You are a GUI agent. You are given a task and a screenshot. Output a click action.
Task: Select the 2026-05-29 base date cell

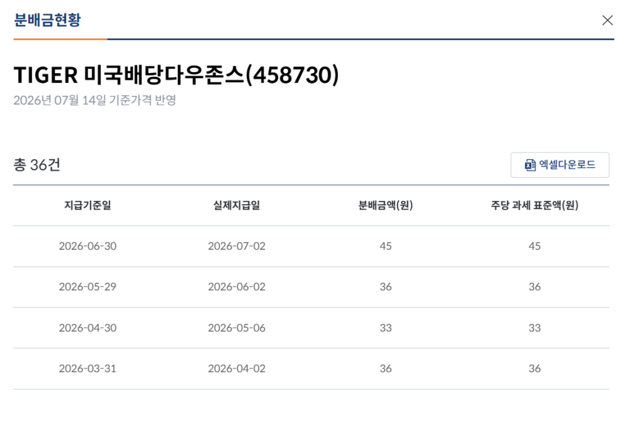(x=87, y=287)
